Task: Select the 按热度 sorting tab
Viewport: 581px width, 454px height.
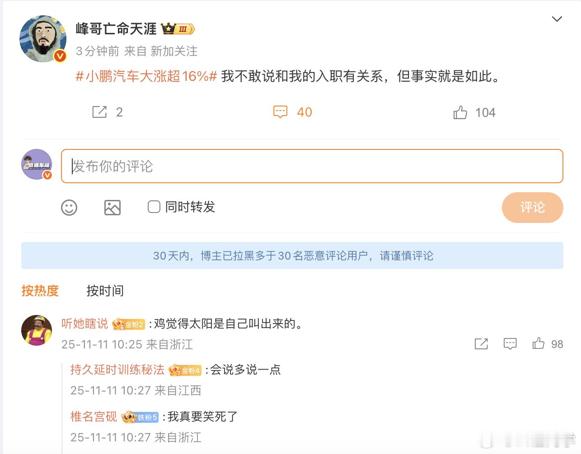Action: tap(40, 291)
